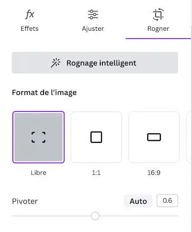Click the Rogner tab label

click(x=158, y=29)
